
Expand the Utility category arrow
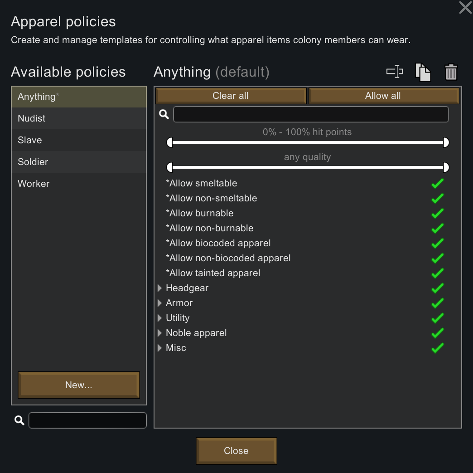point(159,318)
